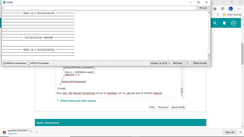Click serial monitor scroll up arrow
244x137 pixels.
coord(209,13)
